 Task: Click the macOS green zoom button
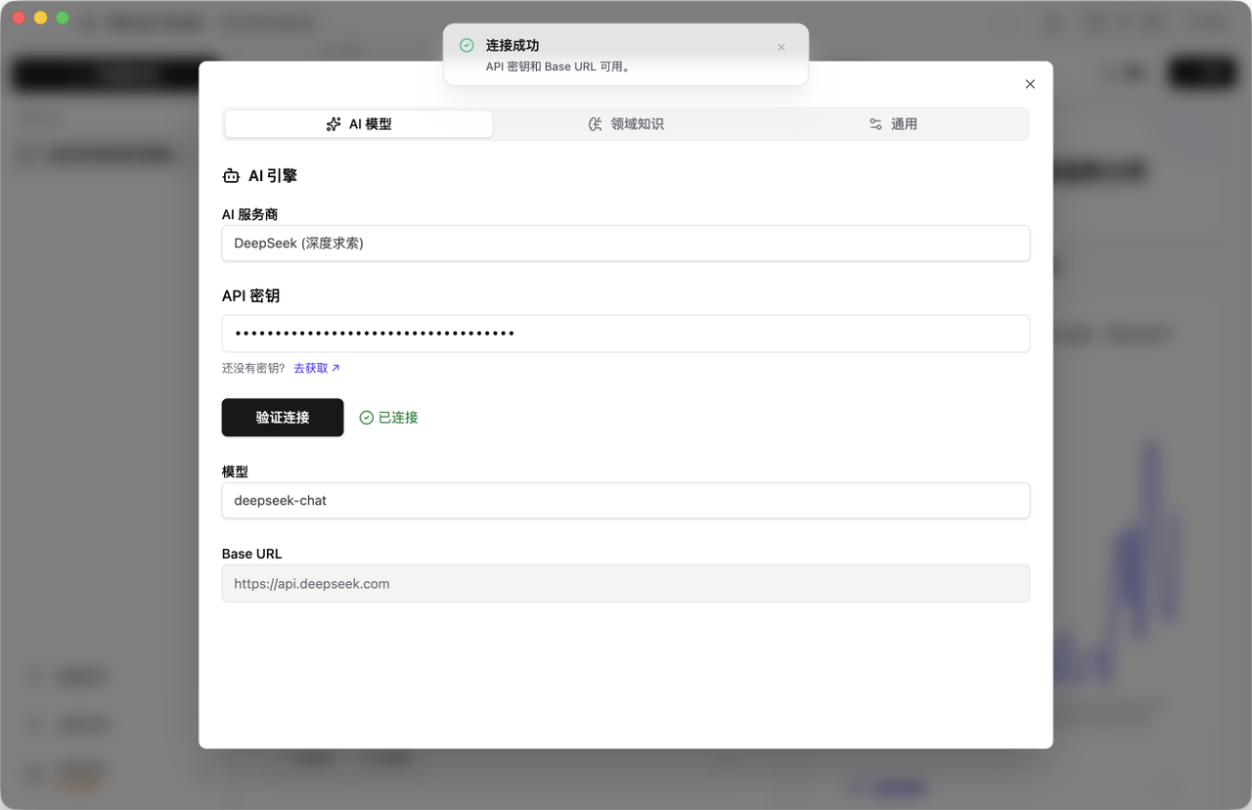pos(62,17)
